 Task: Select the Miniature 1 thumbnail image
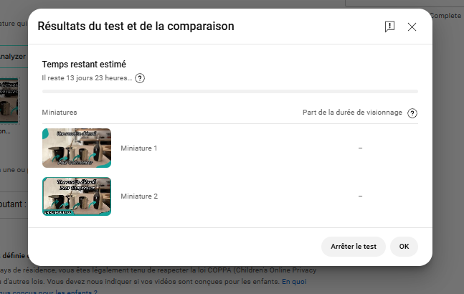77,148
